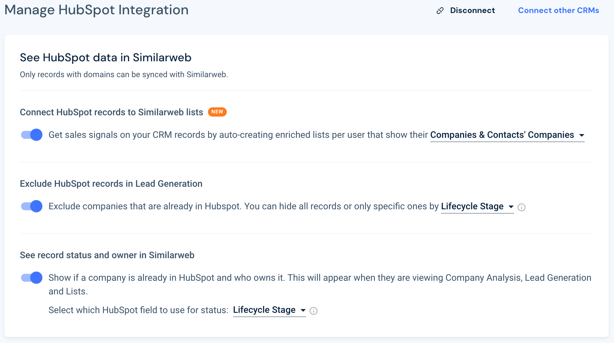The width and height of the screenshot is (614, 343).
Task: Open the Connect other CRMs link
Action: (558, 10)
